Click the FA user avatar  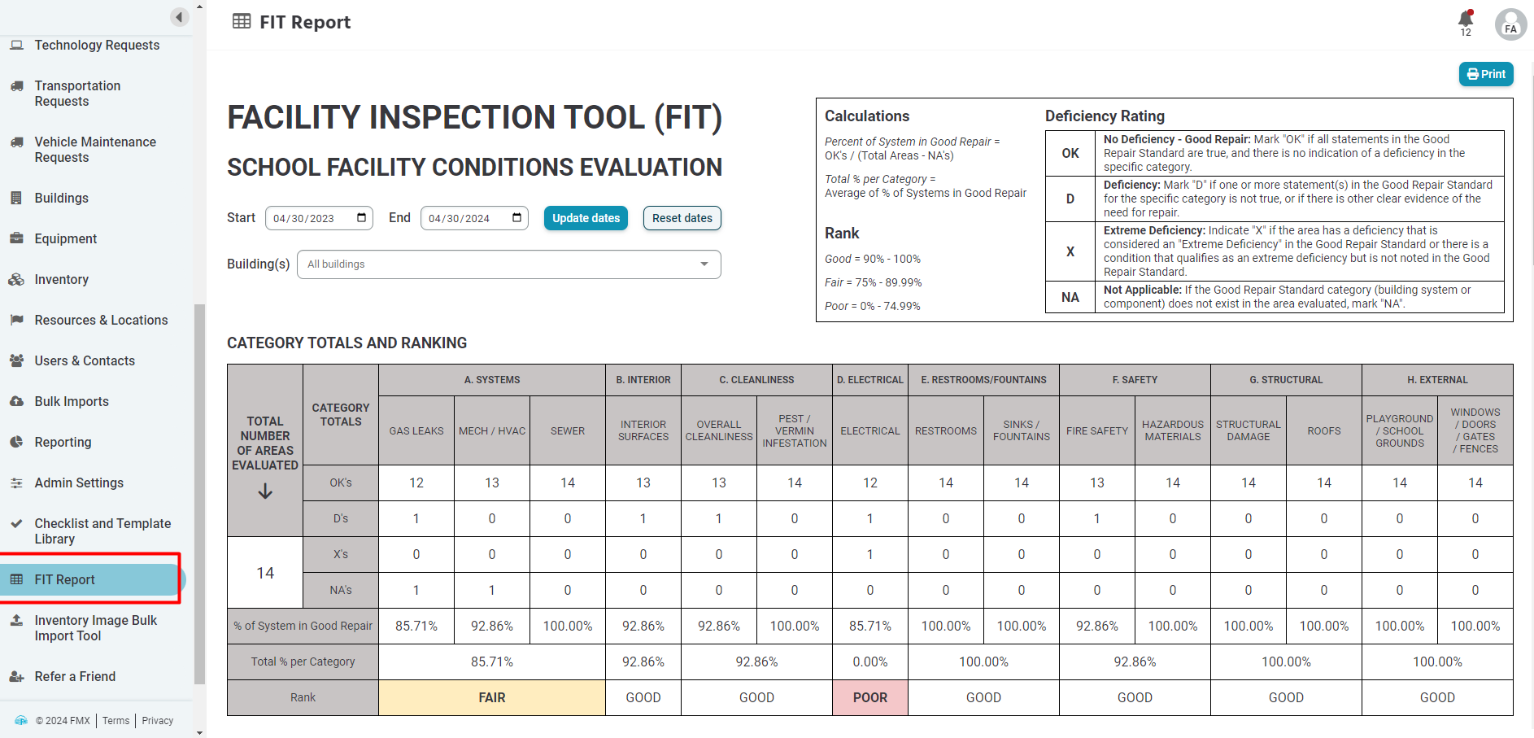(x=1510, y=24)
